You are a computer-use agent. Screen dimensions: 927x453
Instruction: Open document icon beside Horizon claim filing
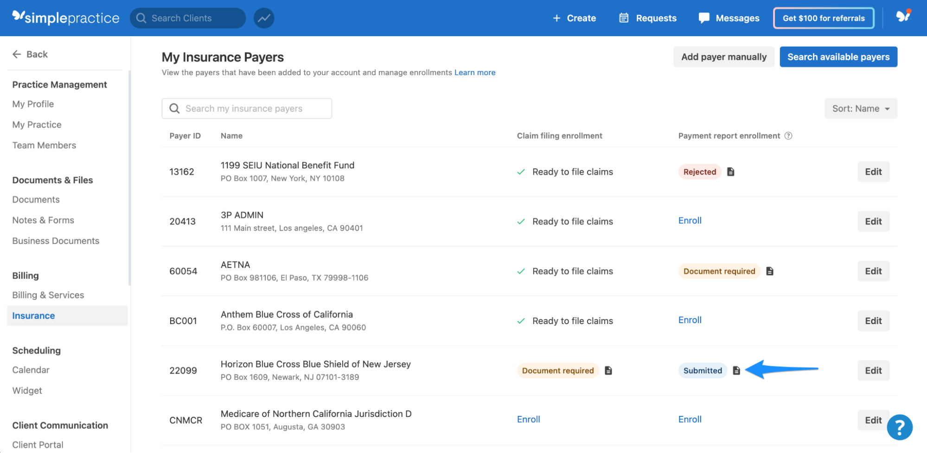click(x=608, y=370)
